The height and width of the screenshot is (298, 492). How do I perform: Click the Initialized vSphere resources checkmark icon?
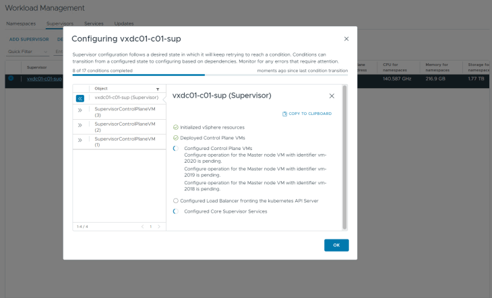(x=176, y=127)
